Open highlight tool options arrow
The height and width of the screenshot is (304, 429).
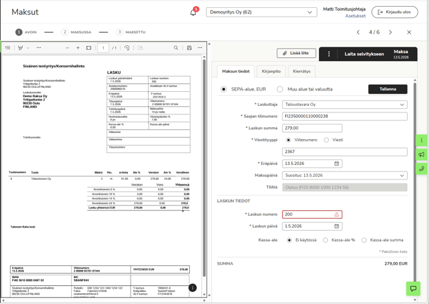(x=28, y=48)
